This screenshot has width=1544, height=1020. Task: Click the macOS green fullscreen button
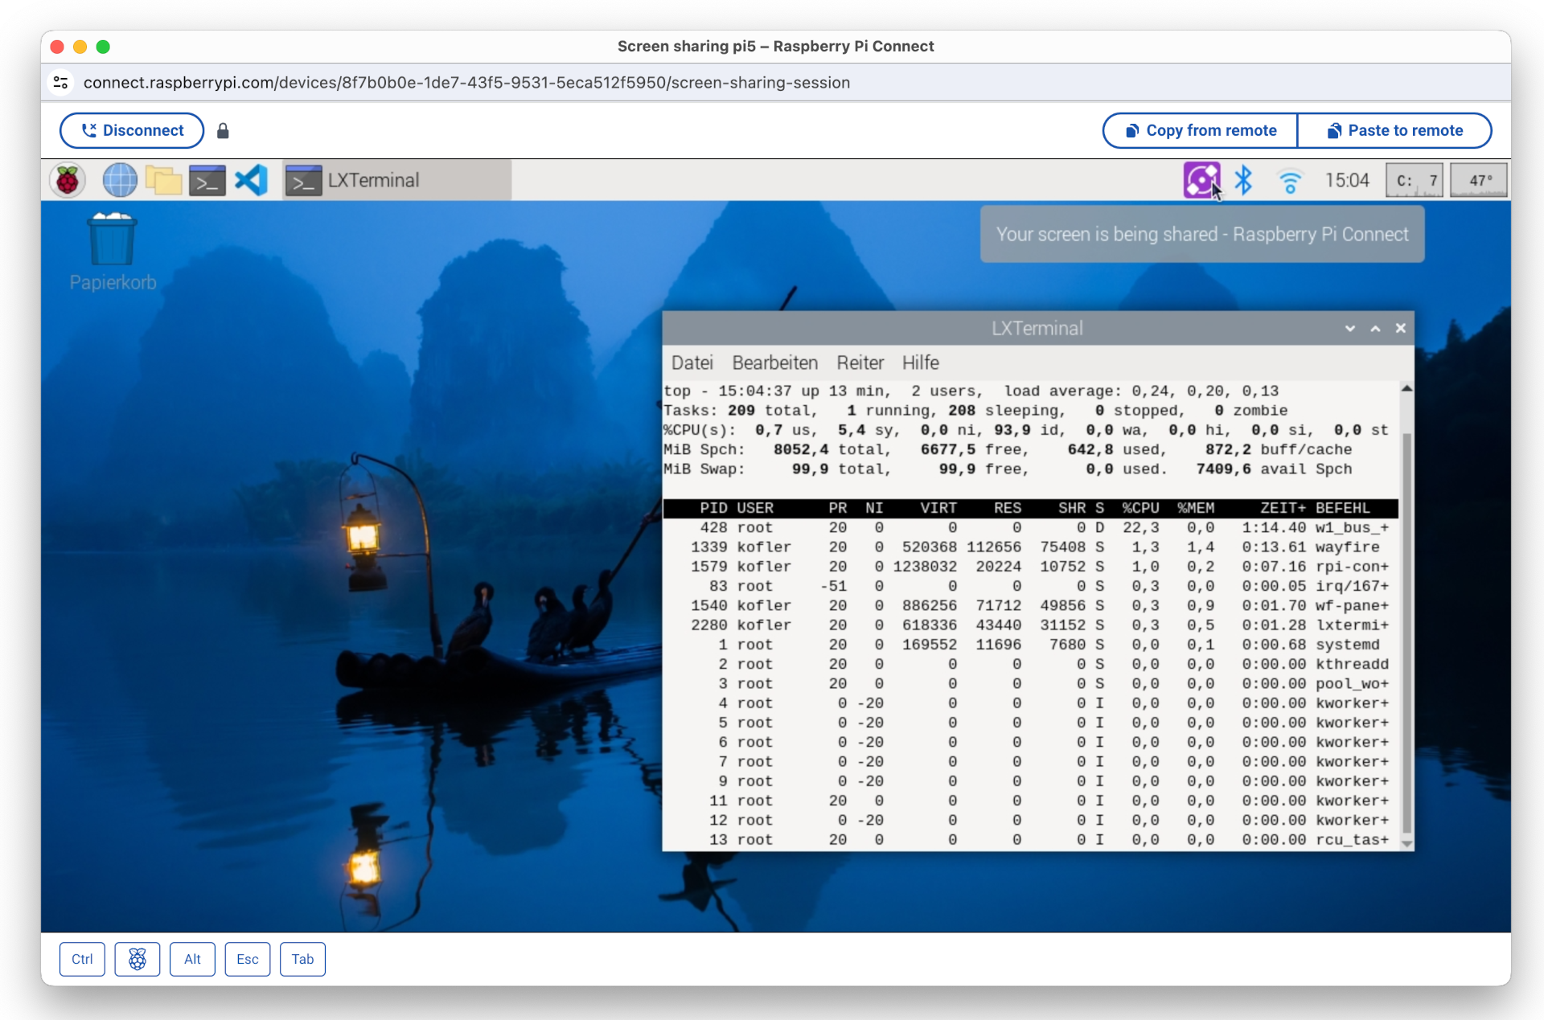pos(103,47)
